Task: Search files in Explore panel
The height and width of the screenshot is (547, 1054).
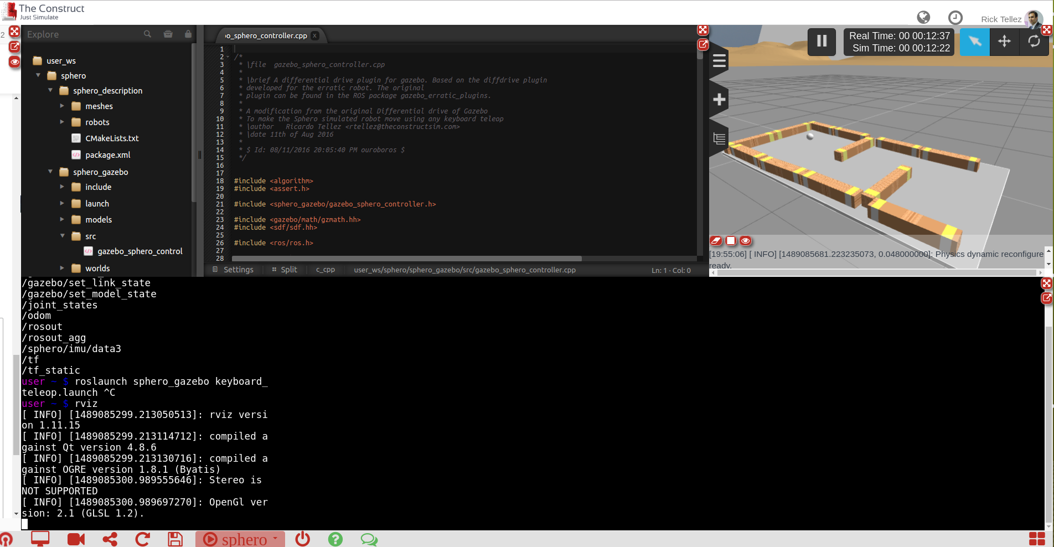Action: coord(147,34)
